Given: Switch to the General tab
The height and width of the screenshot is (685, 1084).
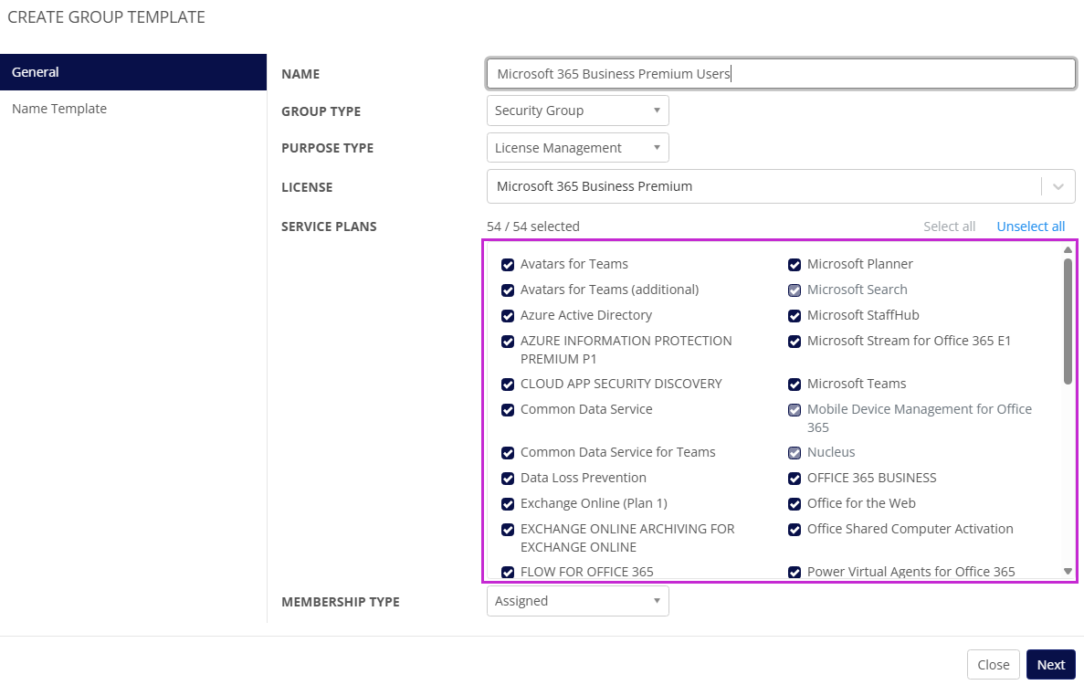Looking at the screenshot, I should tap(133, 72).
